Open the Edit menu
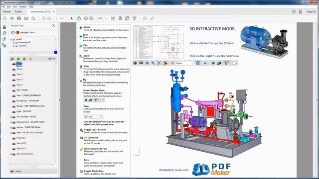 [x=9, y=6]
